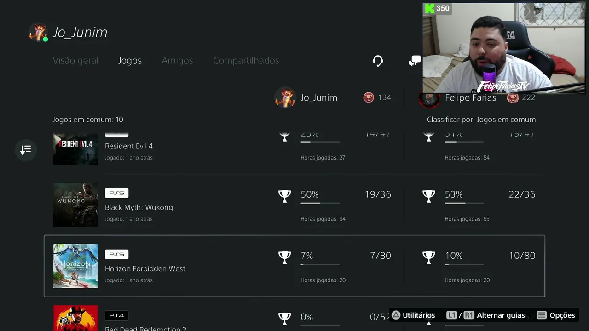Click Resident Evil 4 Horas jogadas: 27
The width and height of the screenshot is (589, 331).
tap(323, 158)
